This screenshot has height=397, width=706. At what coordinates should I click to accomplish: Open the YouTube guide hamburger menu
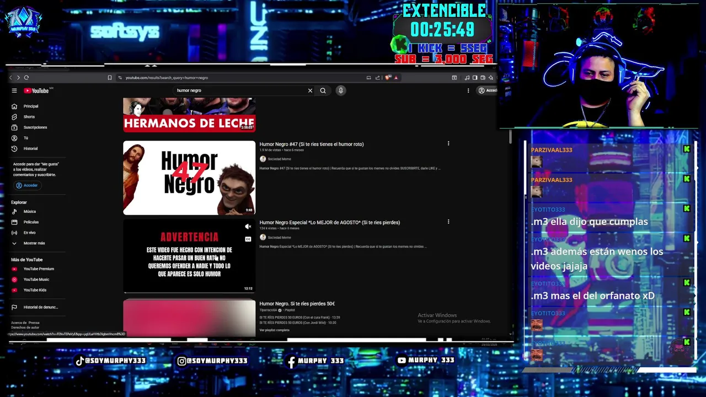(x=14, y=90)
